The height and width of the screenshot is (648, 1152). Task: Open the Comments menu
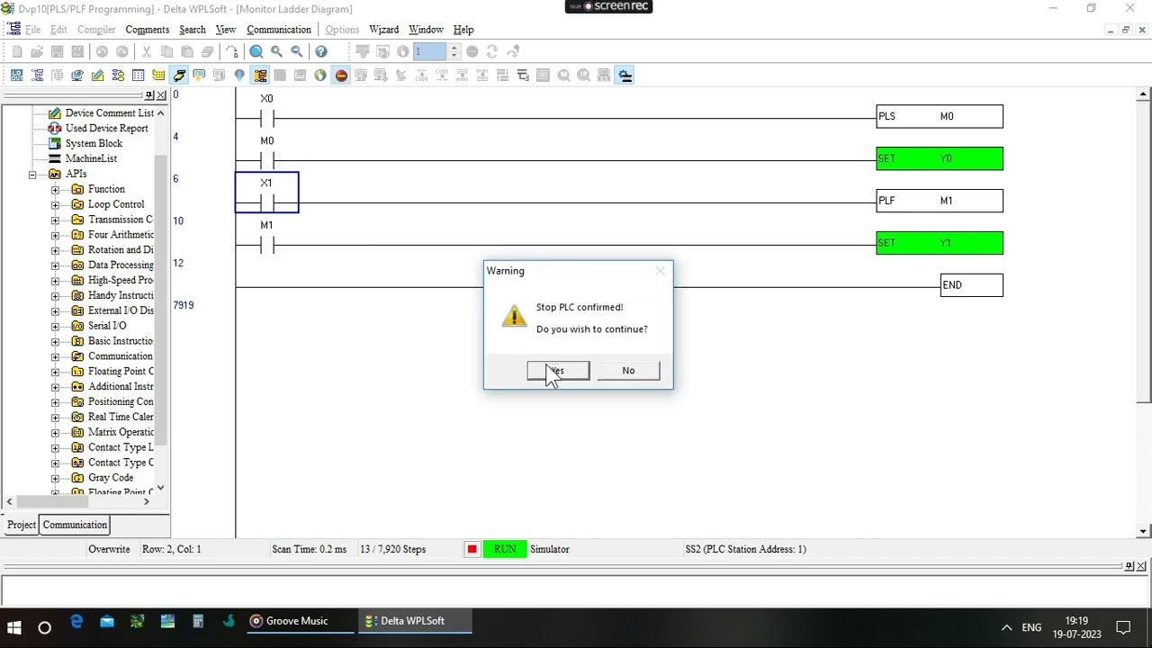[147, 30]
